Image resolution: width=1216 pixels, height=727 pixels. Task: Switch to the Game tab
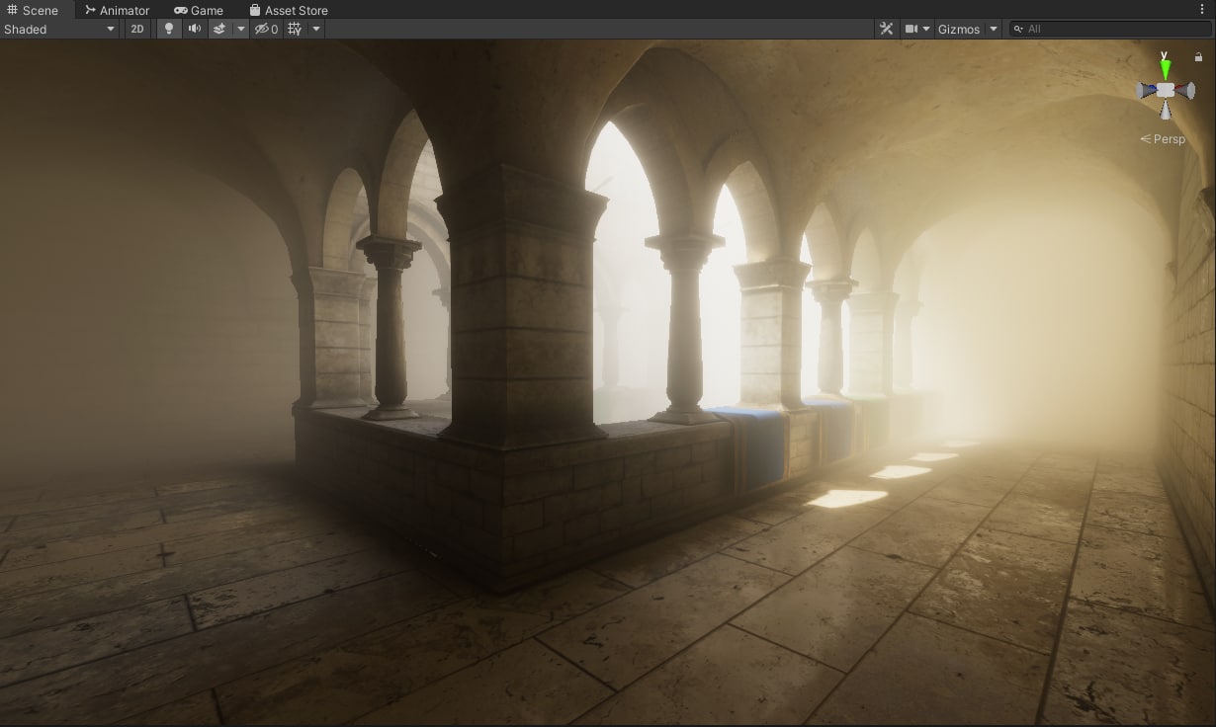click(199, 10)
